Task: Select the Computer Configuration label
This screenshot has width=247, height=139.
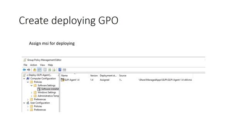Action: (43, 78)
